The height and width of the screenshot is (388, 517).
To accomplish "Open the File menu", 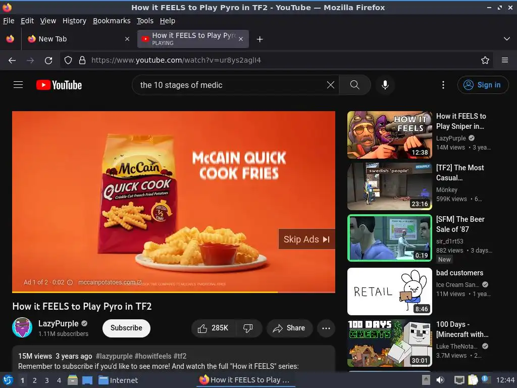I will [9, 21].
